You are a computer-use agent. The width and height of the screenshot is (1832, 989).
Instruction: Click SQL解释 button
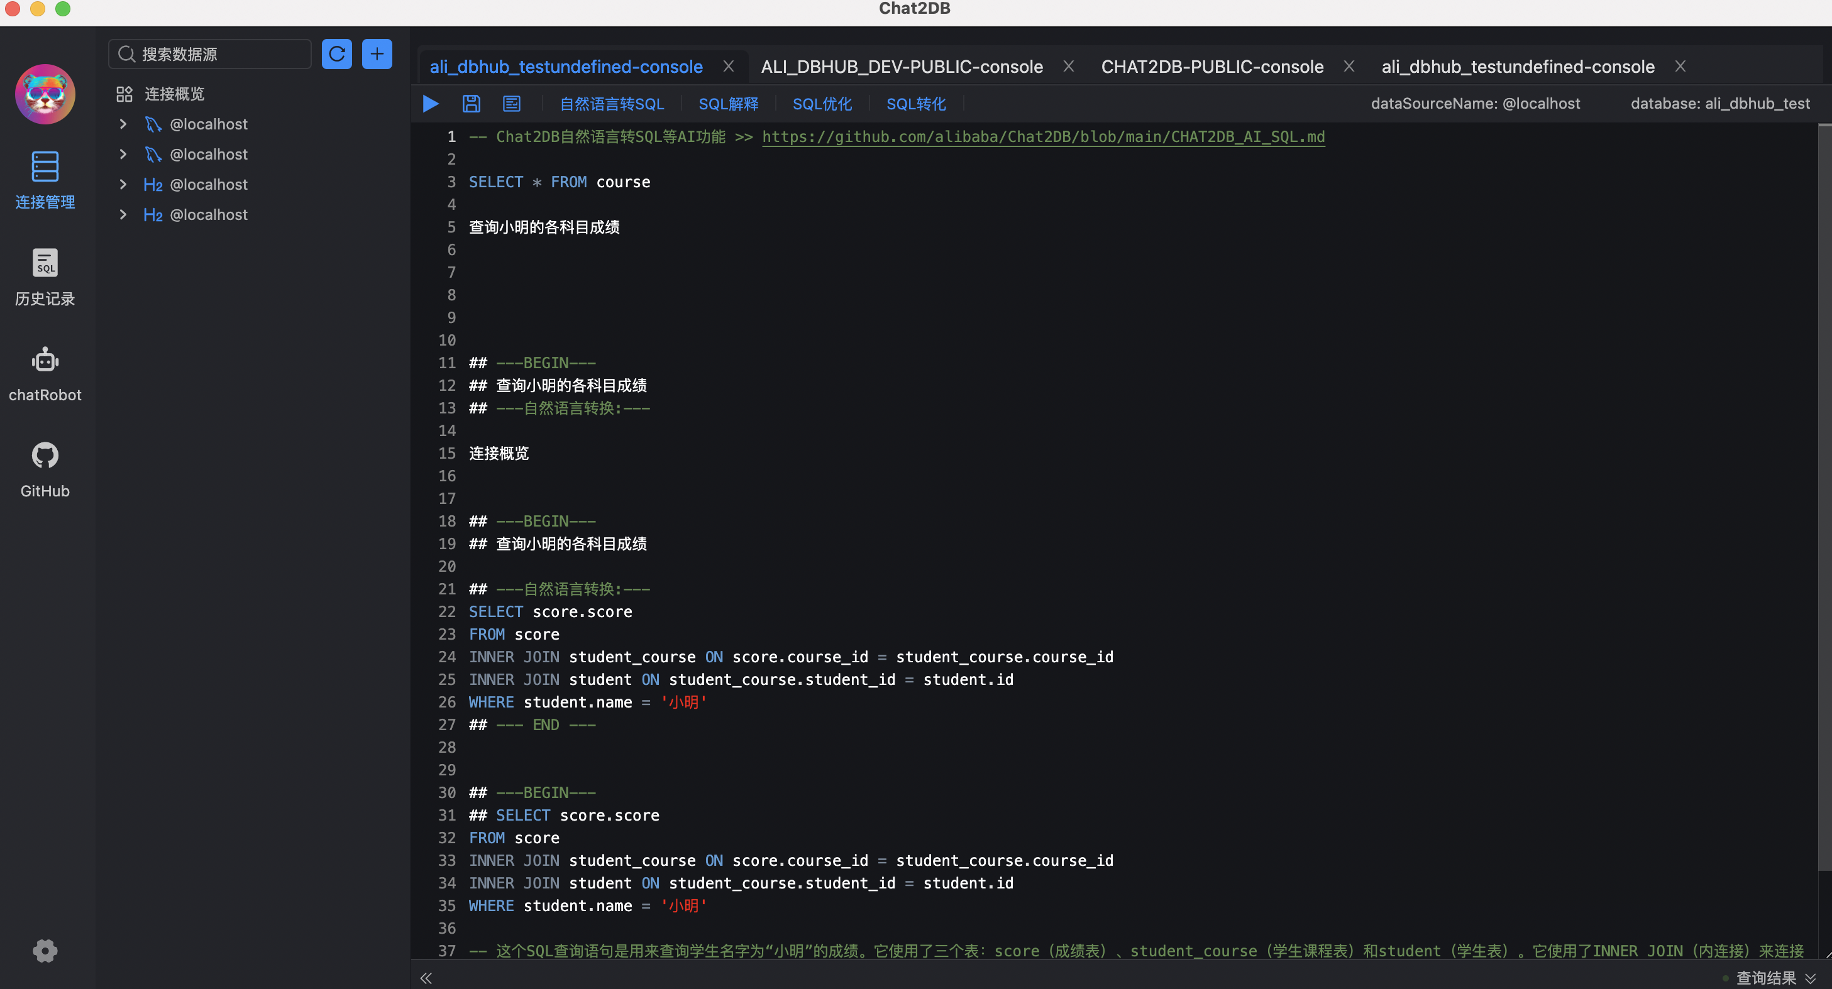coord(728,104)
